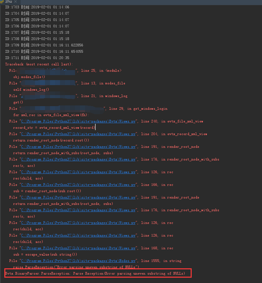Click the final ParseException error message line
This screenshot has width=262, height=283.
point(95,274)
